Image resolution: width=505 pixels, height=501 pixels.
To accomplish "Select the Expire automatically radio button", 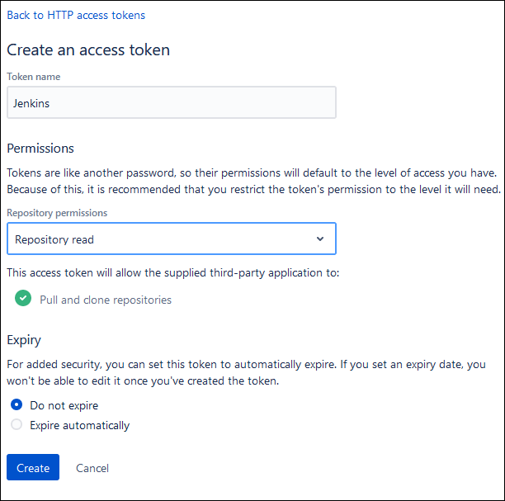I will coord(17,424).
